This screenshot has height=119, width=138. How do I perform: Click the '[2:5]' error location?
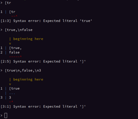[6, 61]
